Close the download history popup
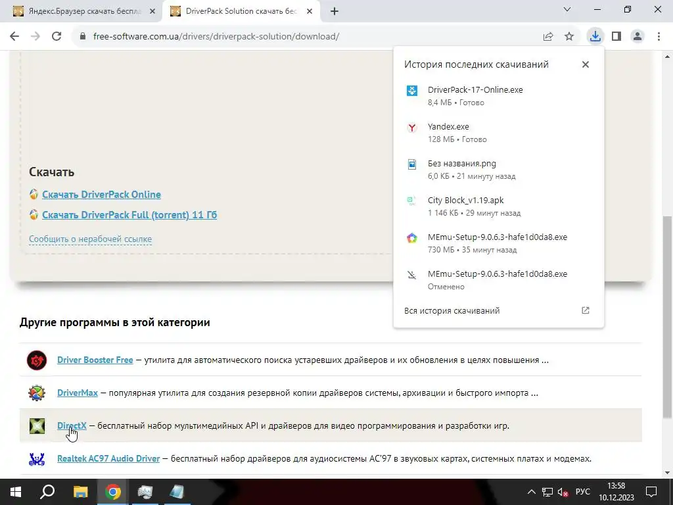The image size is (673, 505). tap(586, 64)
